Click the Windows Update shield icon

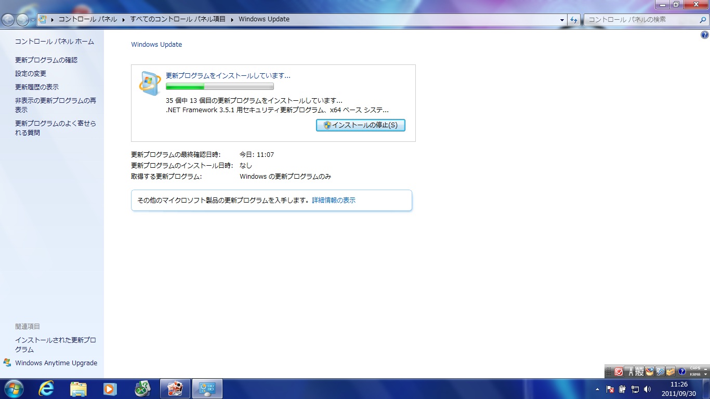click(150, 83)
